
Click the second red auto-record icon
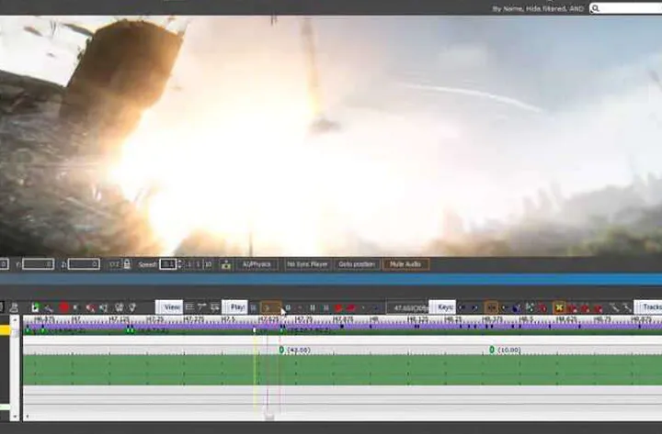point(351,308)
